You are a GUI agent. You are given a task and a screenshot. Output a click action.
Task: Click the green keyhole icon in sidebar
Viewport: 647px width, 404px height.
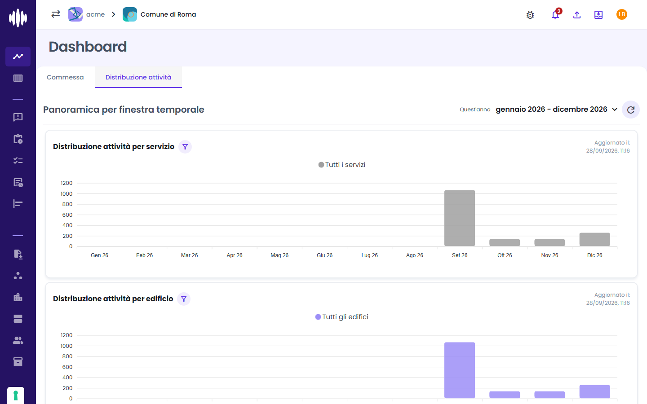tap(16, 395)
